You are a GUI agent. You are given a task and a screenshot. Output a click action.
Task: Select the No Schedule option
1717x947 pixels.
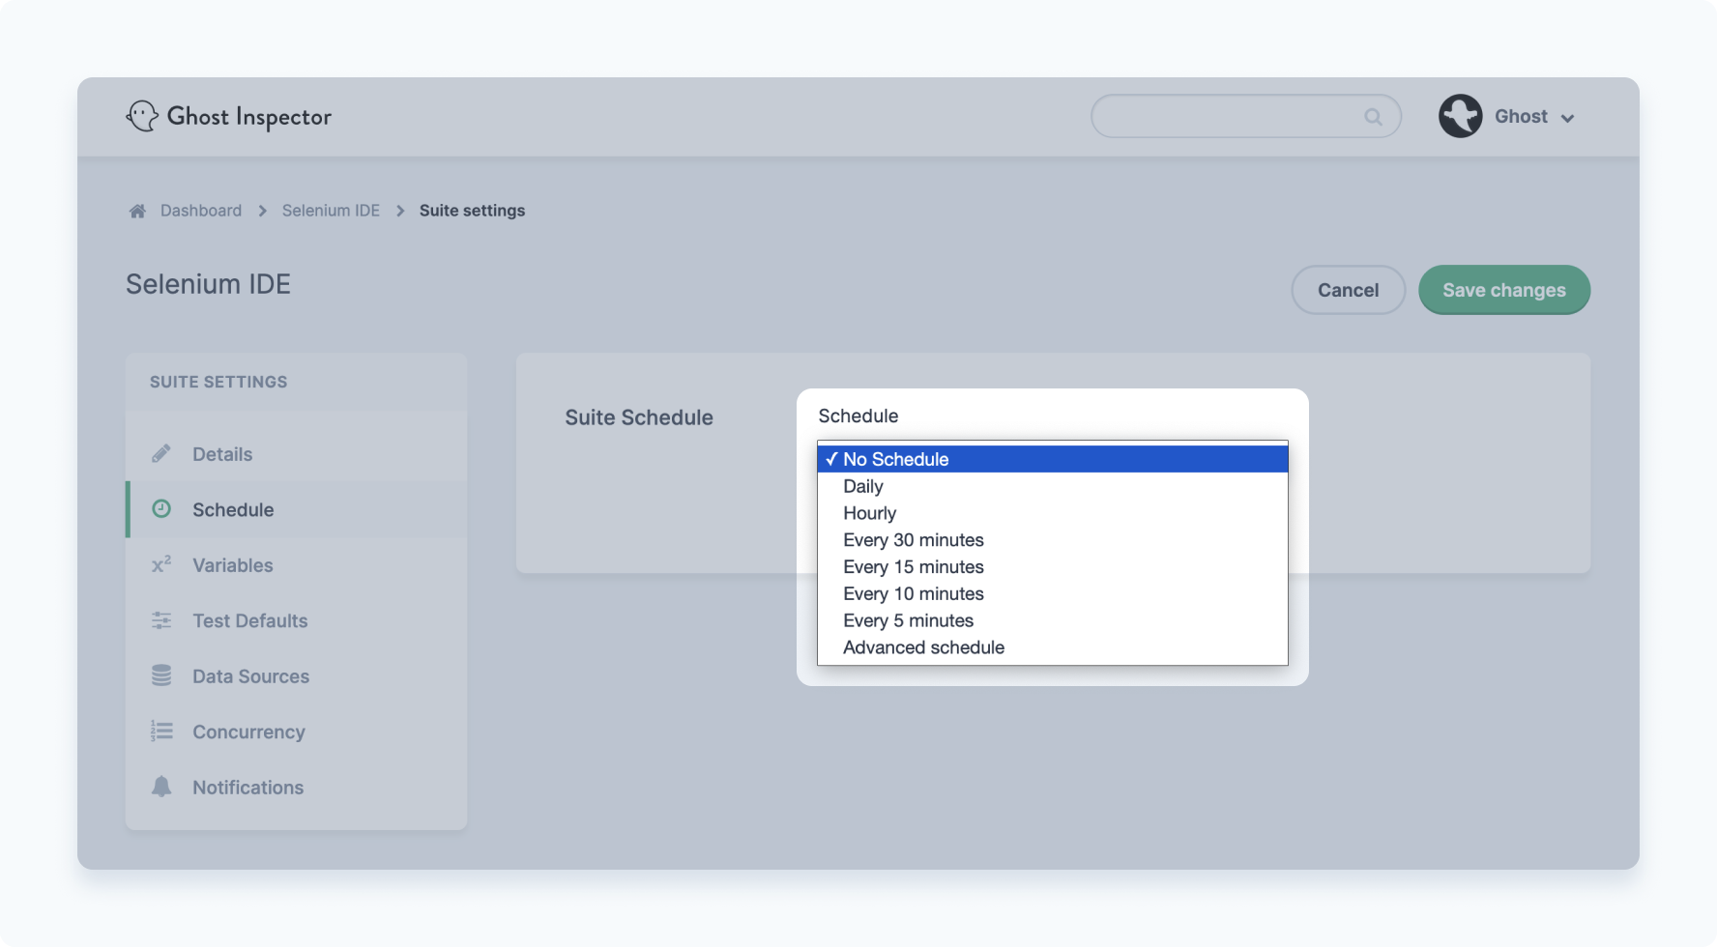(x=1053, y=459)
